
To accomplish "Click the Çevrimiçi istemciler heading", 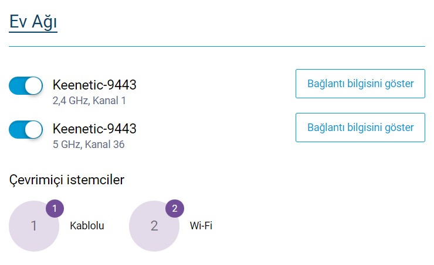I will [x=67, y=180].
